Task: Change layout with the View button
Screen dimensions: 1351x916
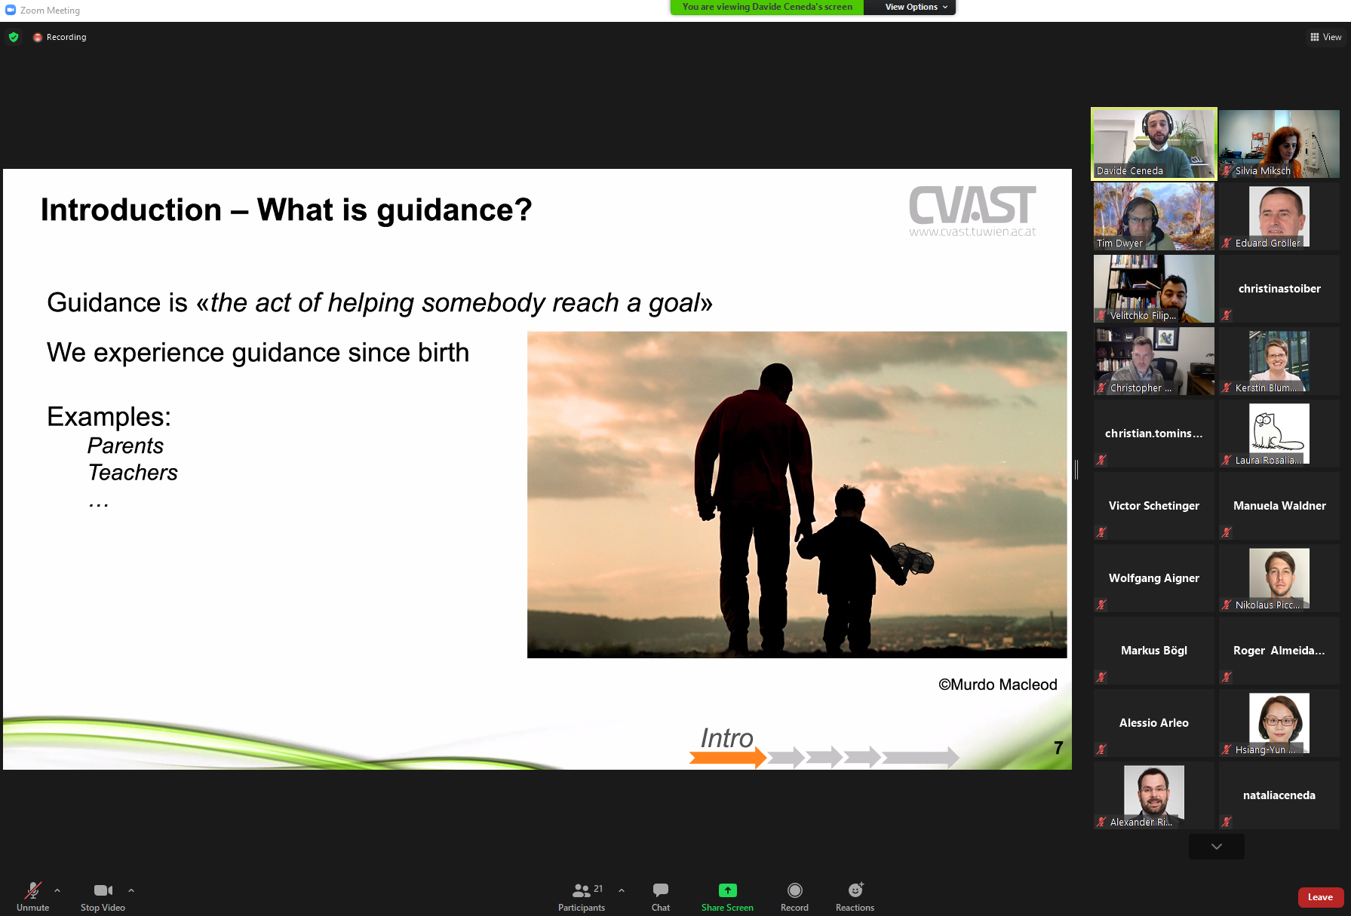Action: pyautogui.click(x=1325, y=37)
